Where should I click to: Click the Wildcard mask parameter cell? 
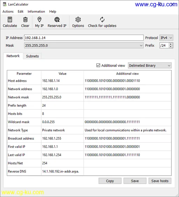(x=24, y=122)
